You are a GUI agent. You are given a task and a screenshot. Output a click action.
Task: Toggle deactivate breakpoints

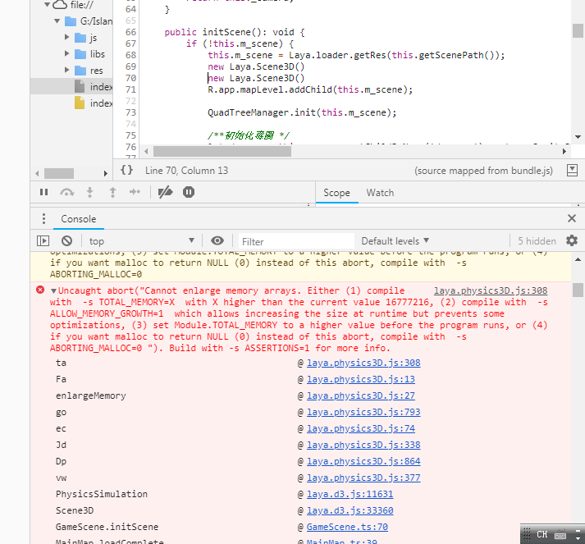165,192
